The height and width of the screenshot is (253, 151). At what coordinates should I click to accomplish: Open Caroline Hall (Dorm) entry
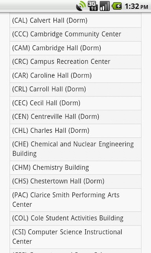[x=75, y=76]
